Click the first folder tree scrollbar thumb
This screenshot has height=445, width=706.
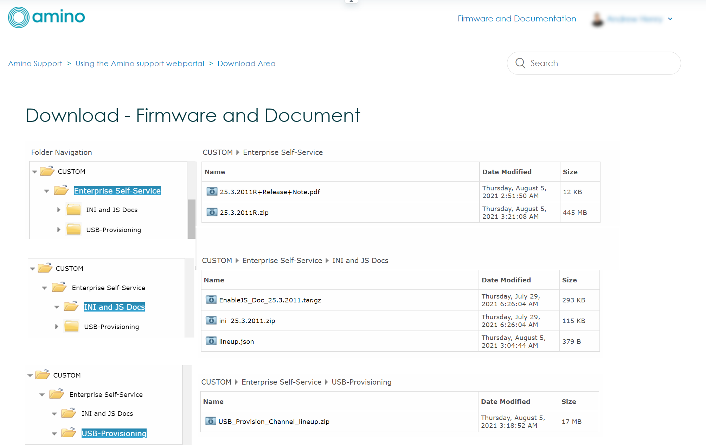(x=192, y=219)
